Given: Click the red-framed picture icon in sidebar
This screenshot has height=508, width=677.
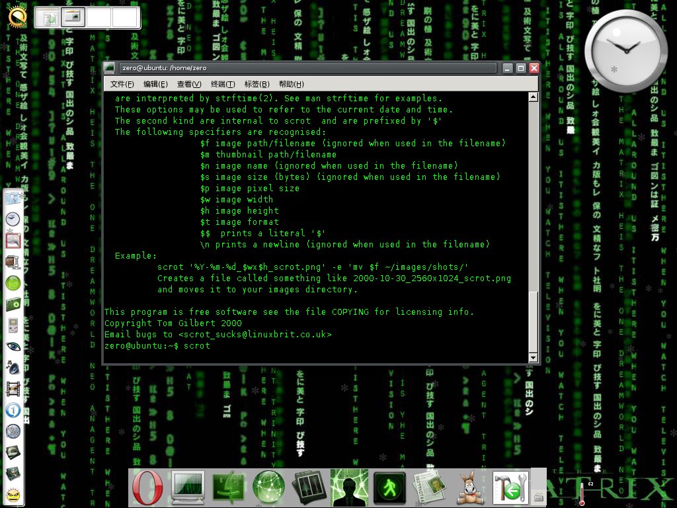Looking at the screenshot, I should 13,240.
